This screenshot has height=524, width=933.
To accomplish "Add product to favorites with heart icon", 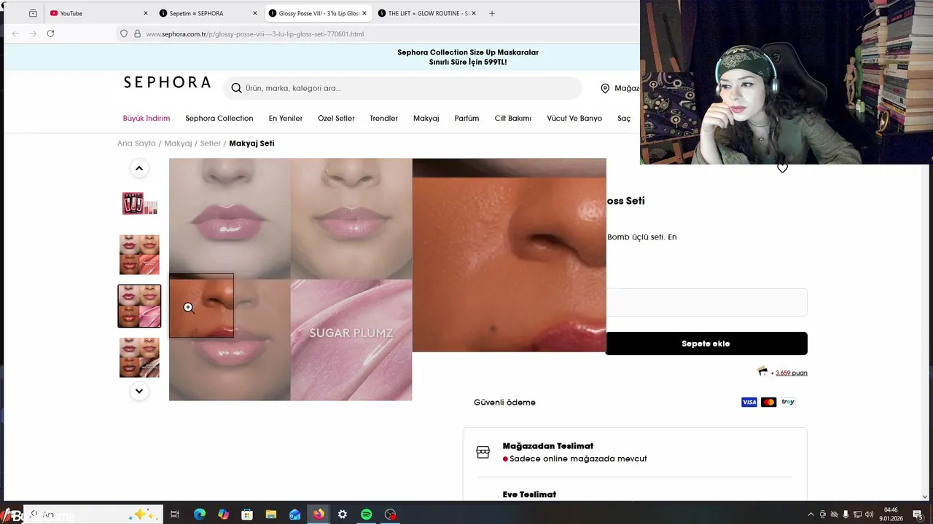I will [x=782, y=168].
